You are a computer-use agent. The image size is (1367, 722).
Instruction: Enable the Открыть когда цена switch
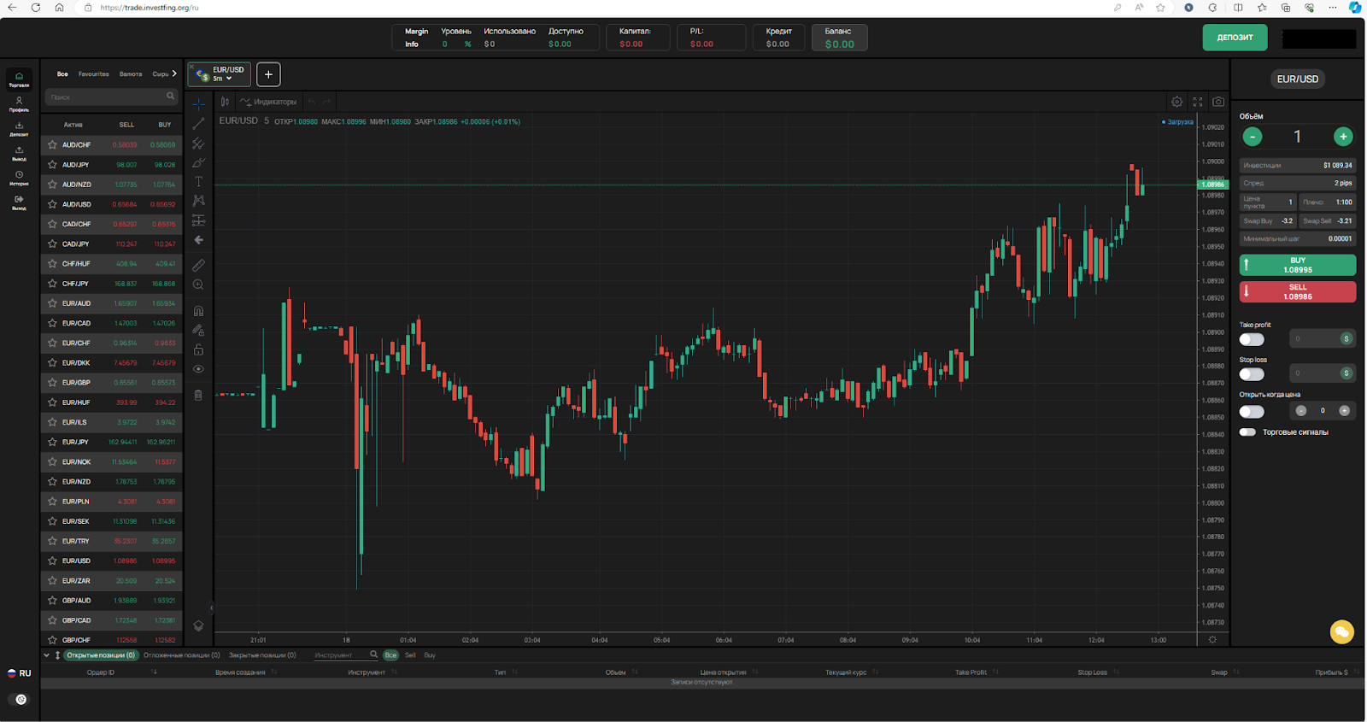coord(1252,412)
